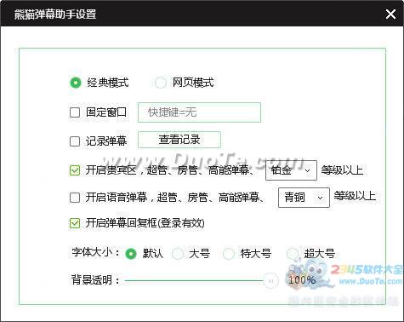Click the 背景透明 slider handle
Viewport: 404px width, 322px height.
270,281
